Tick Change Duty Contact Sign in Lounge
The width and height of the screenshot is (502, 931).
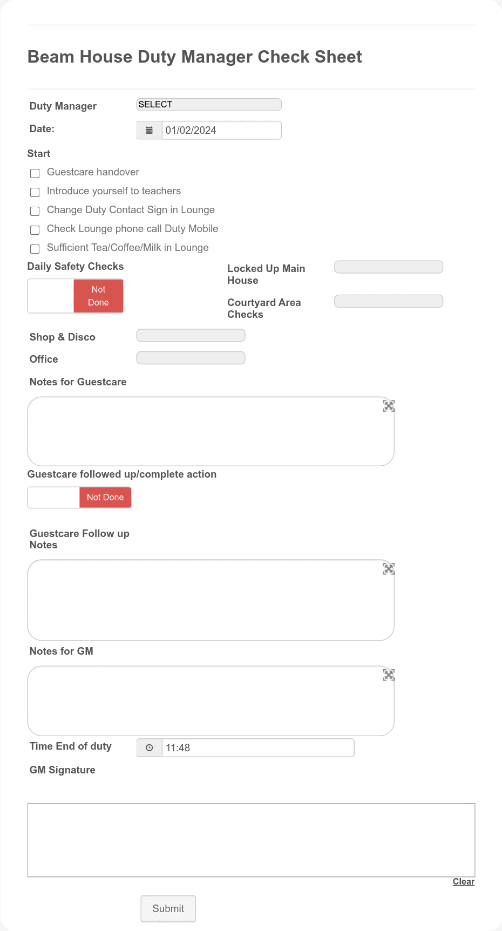point(35,211)
